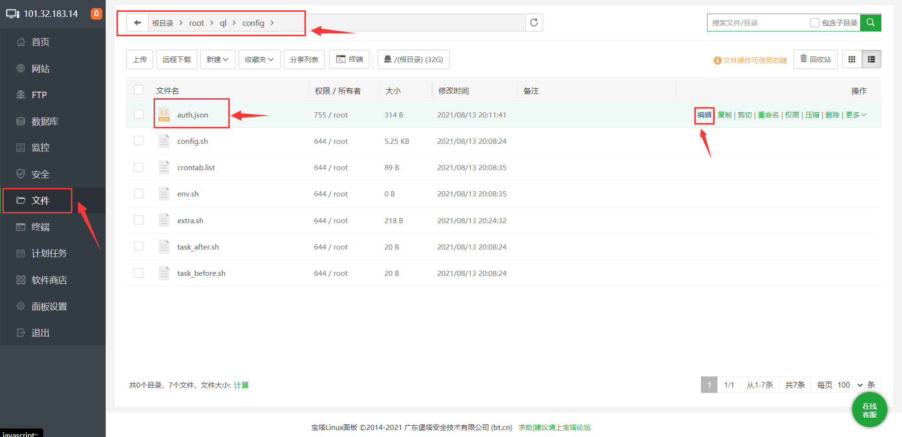Click 重命名 rename for auth.json
902x437 pixels.
point(769,115)
